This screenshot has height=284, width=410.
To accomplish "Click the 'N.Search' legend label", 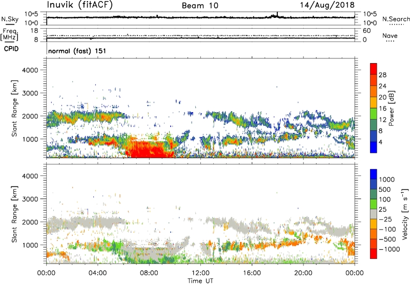I will [396, 19].
